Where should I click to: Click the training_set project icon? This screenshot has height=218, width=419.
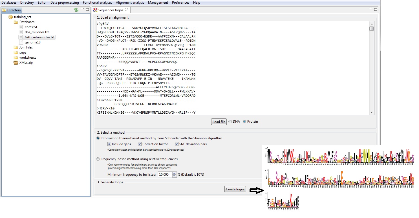10,17
